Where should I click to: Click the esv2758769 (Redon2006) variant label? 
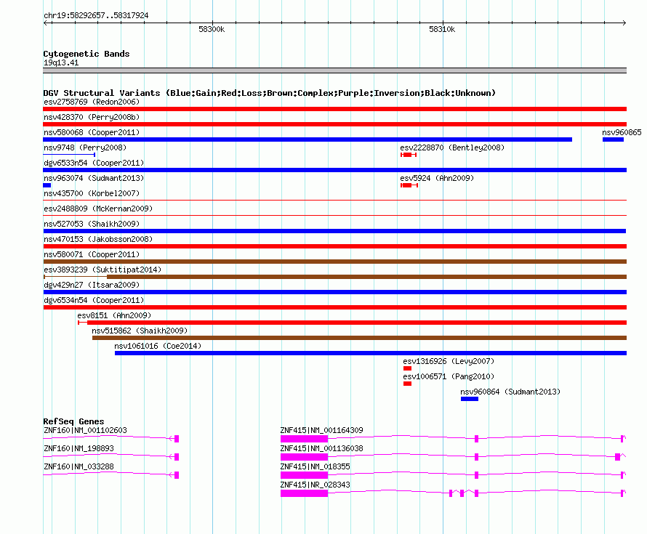click(92, 102)
